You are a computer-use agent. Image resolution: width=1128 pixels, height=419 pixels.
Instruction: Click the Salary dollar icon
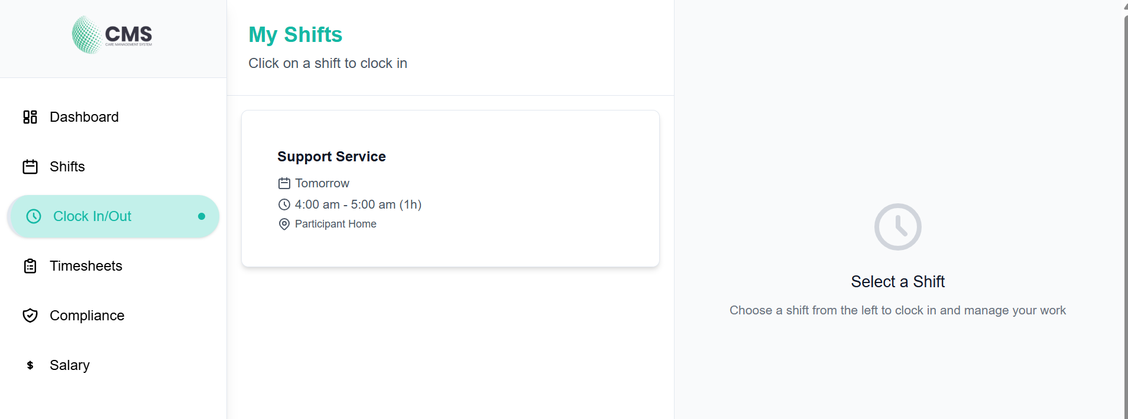click(x=30, y=365)
